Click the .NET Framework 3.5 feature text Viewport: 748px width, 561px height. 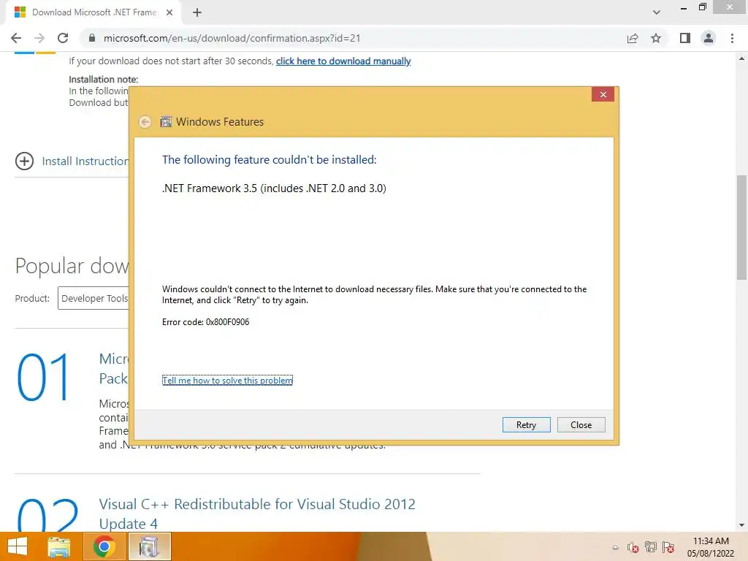tap(275, 188)
